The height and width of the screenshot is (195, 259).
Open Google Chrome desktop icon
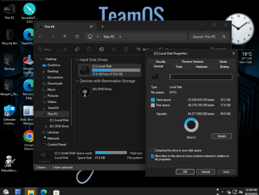29,141
